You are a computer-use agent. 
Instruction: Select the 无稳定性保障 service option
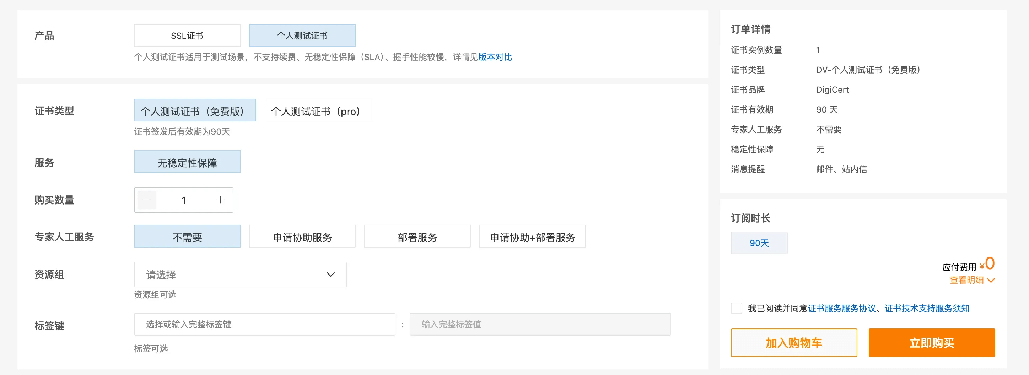coord(187,162)
